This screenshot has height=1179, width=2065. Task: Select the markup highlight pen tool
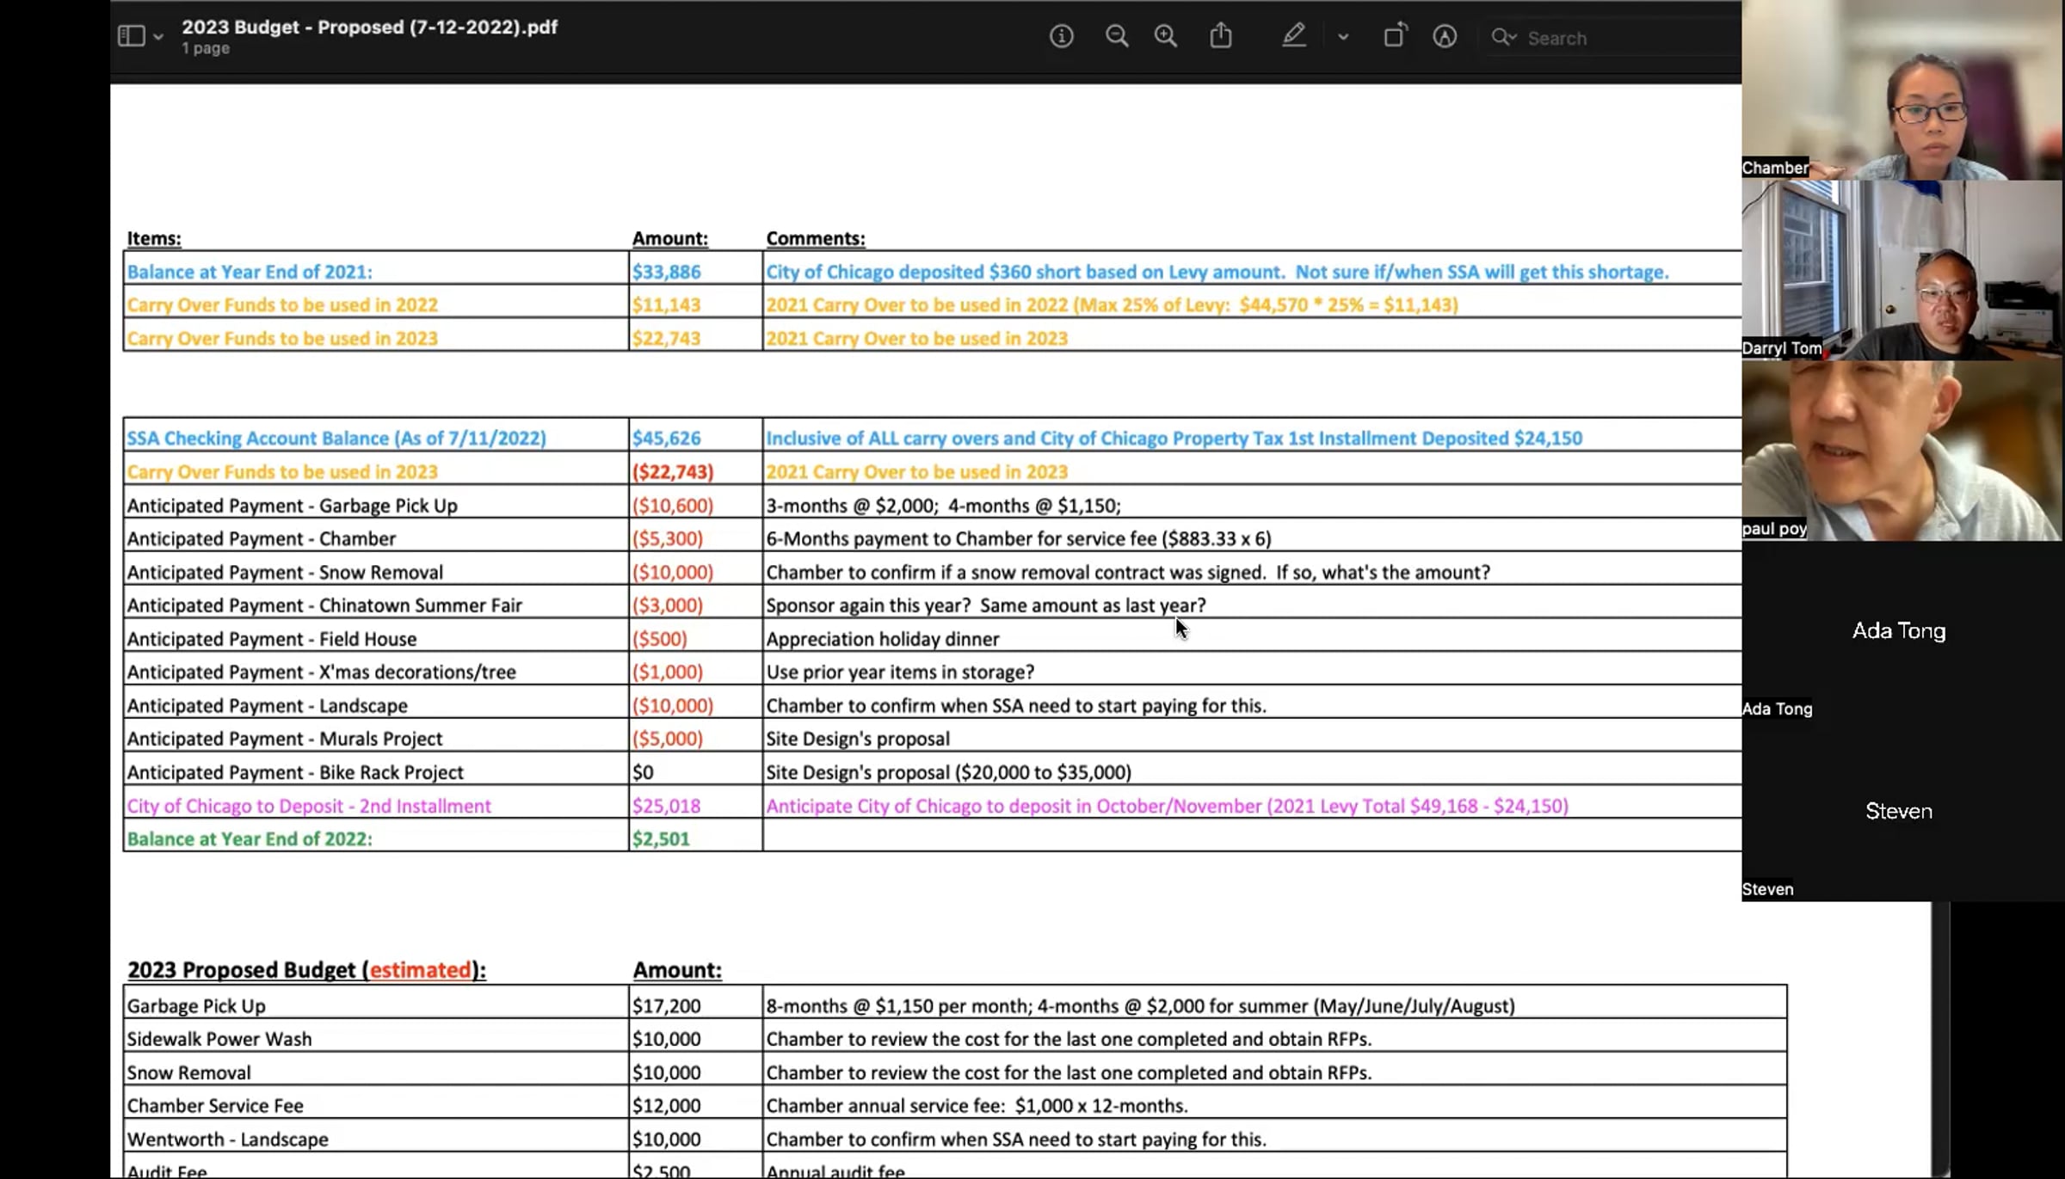pos(1294,35)
